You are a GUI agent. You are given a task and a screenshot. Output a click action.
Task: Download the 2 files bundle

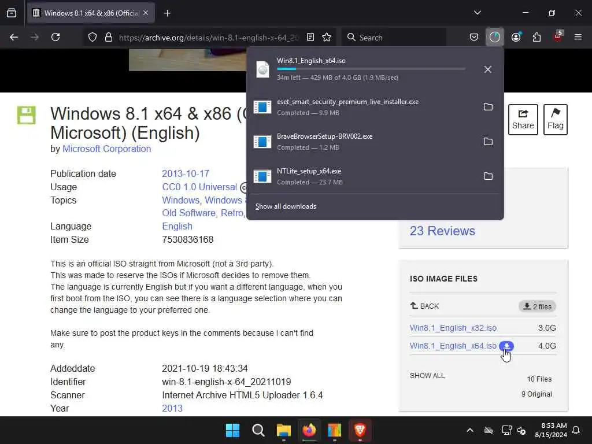537,306
